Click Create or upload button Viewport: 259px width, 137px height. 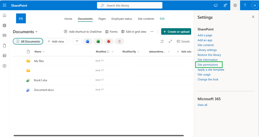pyautogui.click(x=176, y=31)
